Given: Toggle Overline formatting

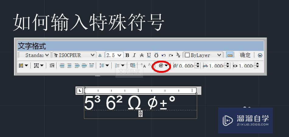Looking at the screenshot, I should click(156, 55).
